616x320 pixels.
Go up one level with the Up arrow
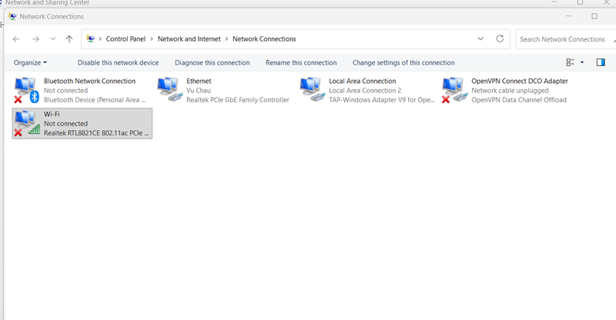(x=69, y=39)
